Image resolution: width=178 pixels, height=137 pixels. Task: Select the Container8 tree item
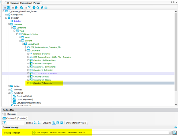[35, 51]
